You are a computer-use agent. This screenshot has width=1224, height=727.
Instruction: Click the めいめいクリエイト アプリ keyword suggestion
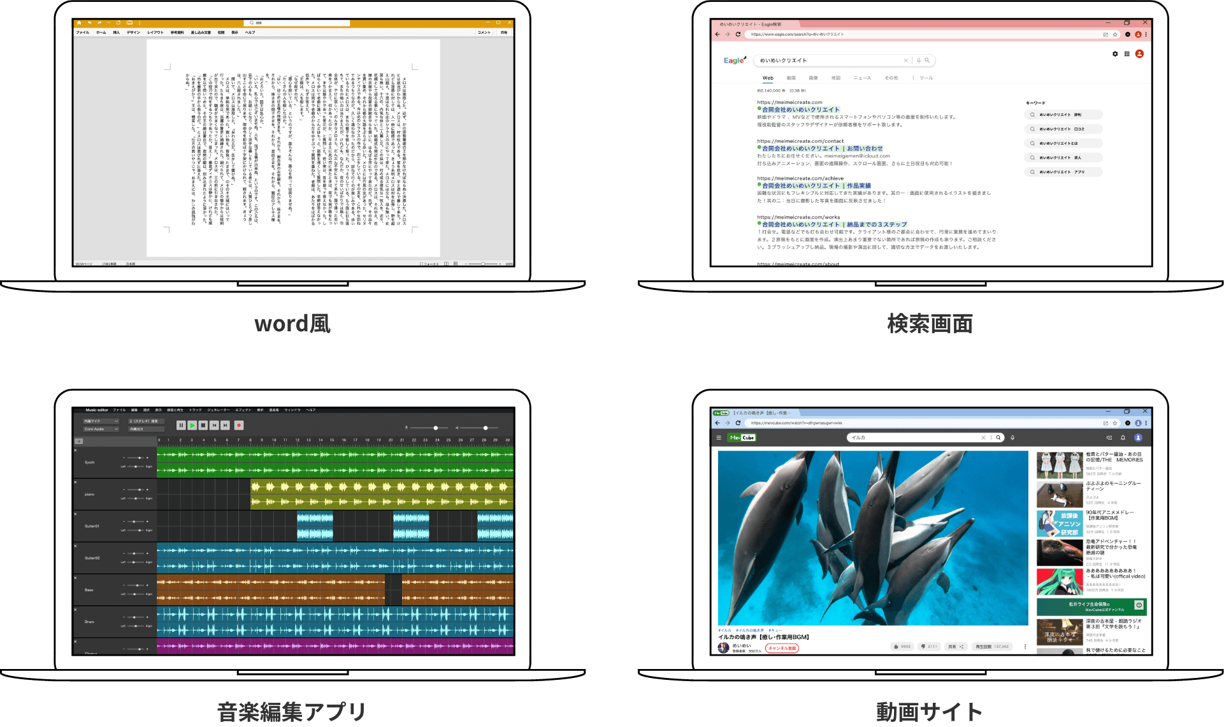pyautogui.click(x=1063, y=172)
